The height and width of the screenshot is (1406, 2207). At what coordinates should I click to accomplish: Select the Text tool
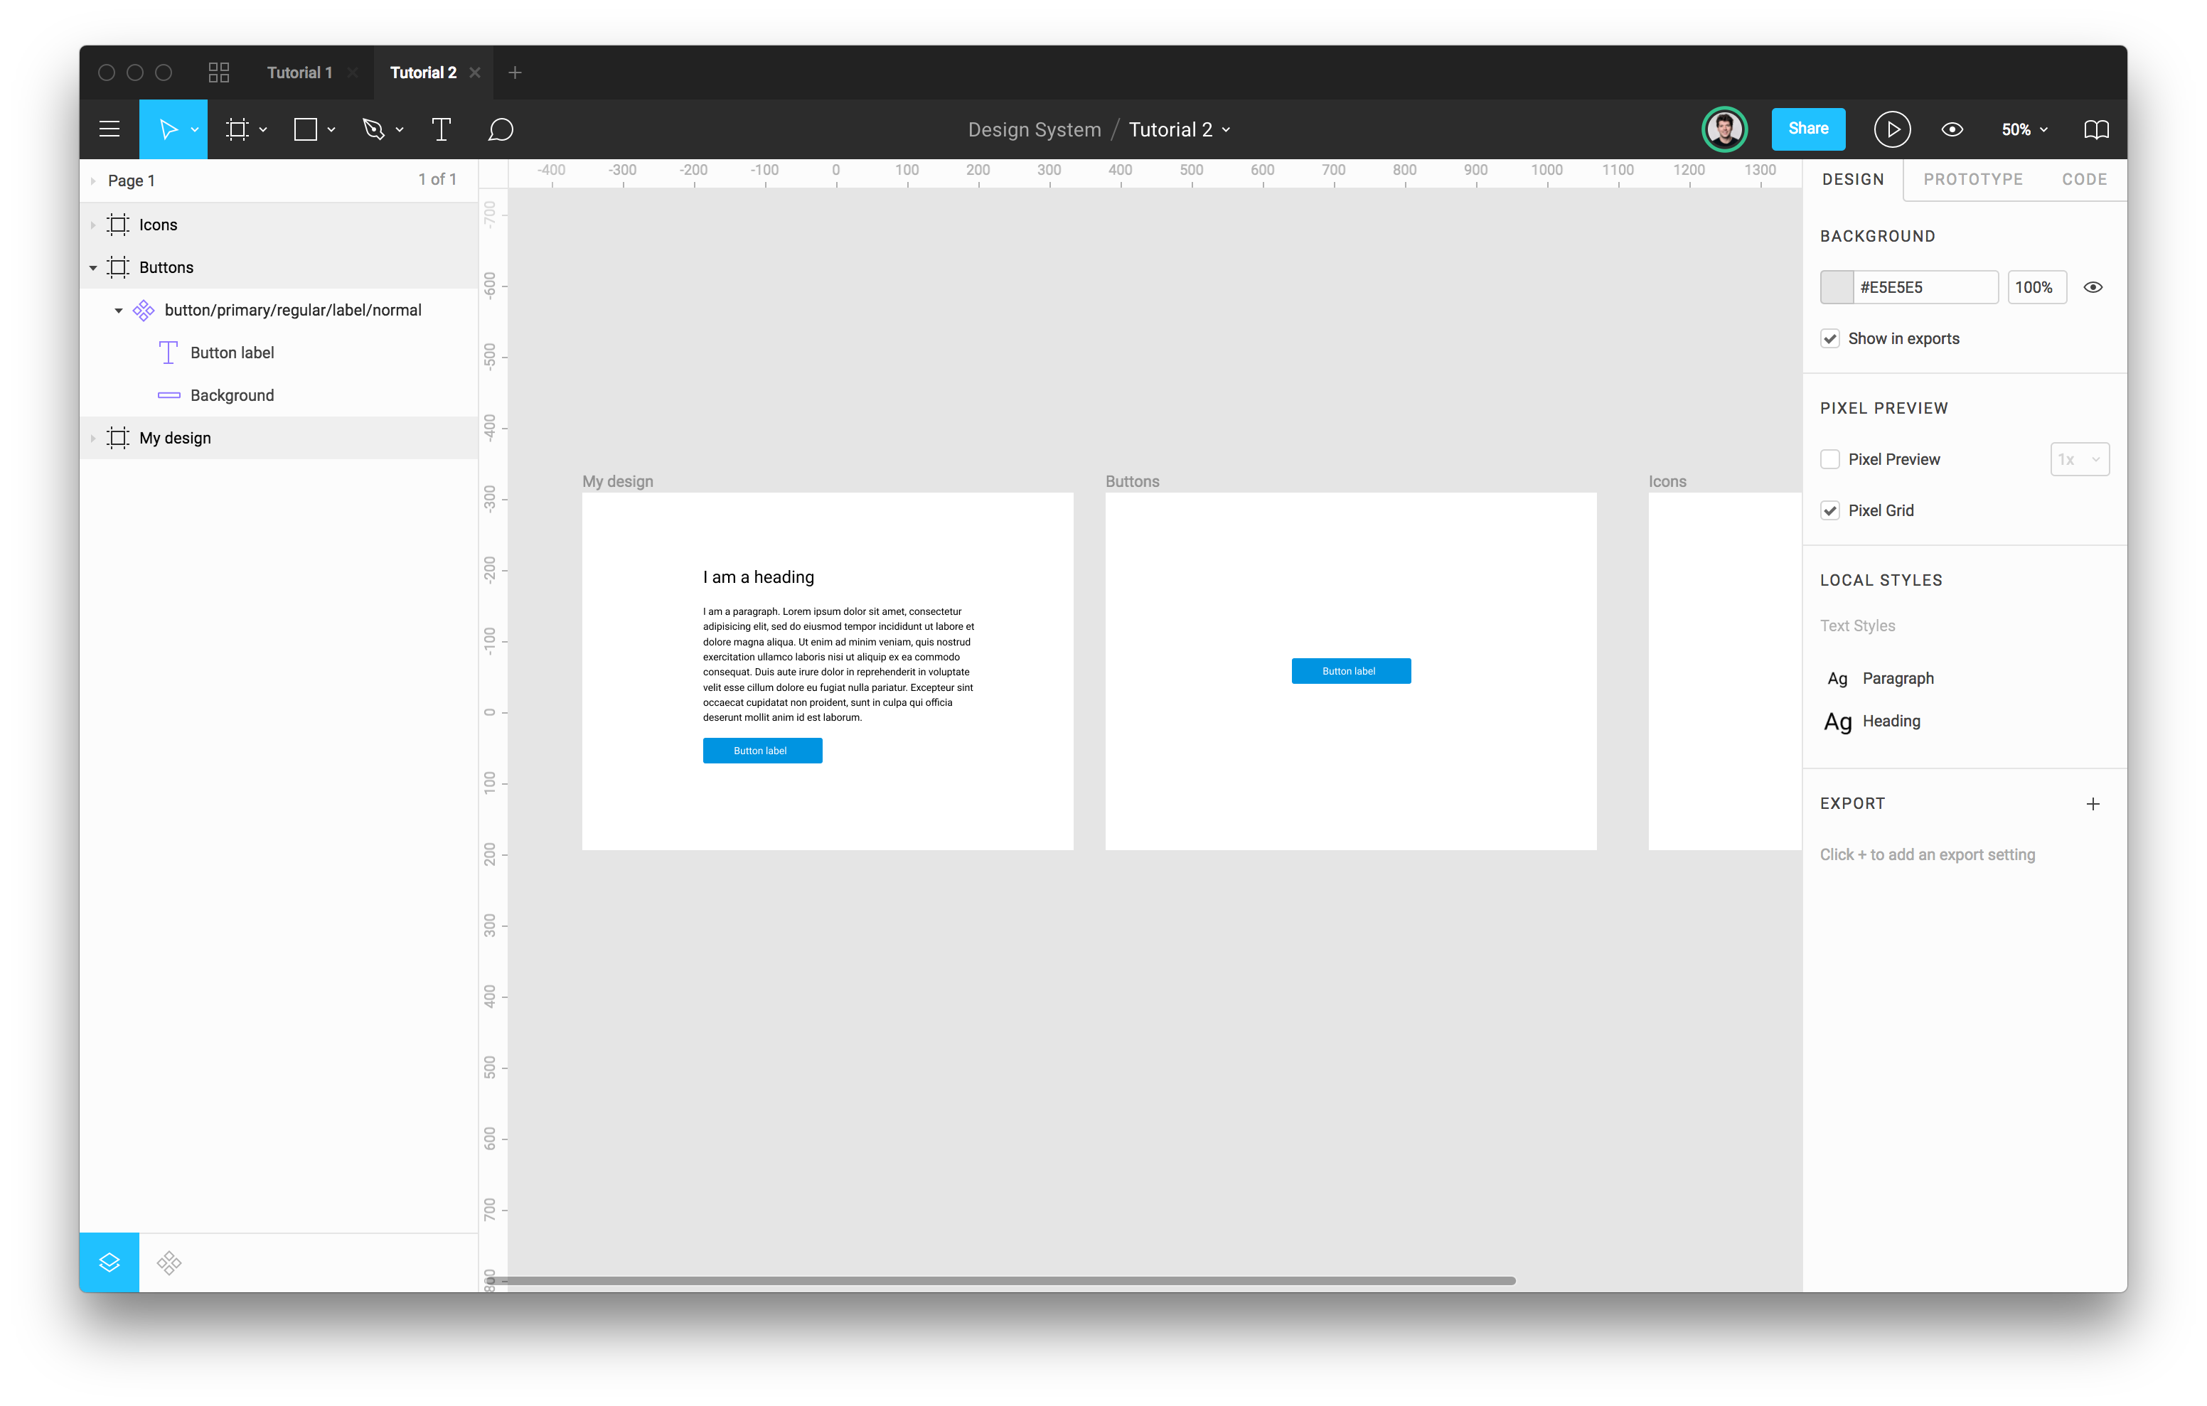tap(441, 129)
